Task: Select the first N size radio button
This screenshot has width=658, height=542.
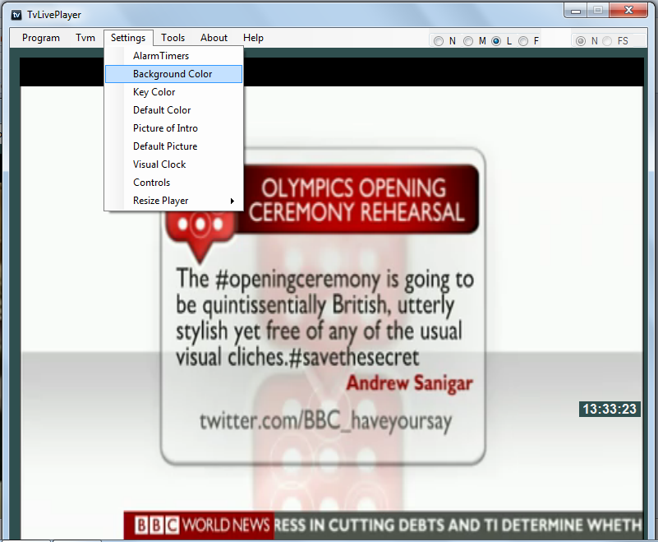Action: pyautogui.click(x=439, y=41)
